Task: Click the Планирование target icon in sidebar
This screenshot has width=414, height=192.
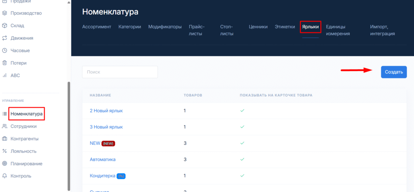Action: coord(4,163)
